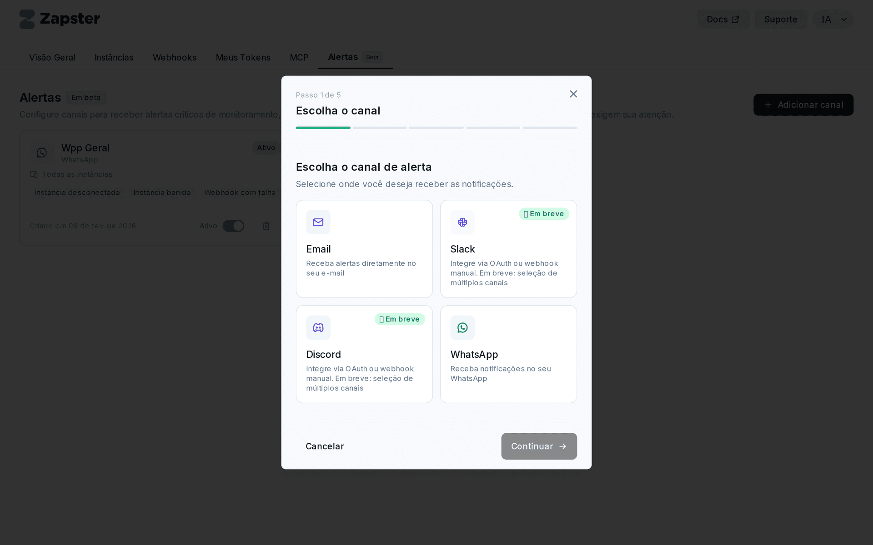Click the WhatsApp icon on Wpp Geral card
873x545 pixels.
[x=42, y=153]
